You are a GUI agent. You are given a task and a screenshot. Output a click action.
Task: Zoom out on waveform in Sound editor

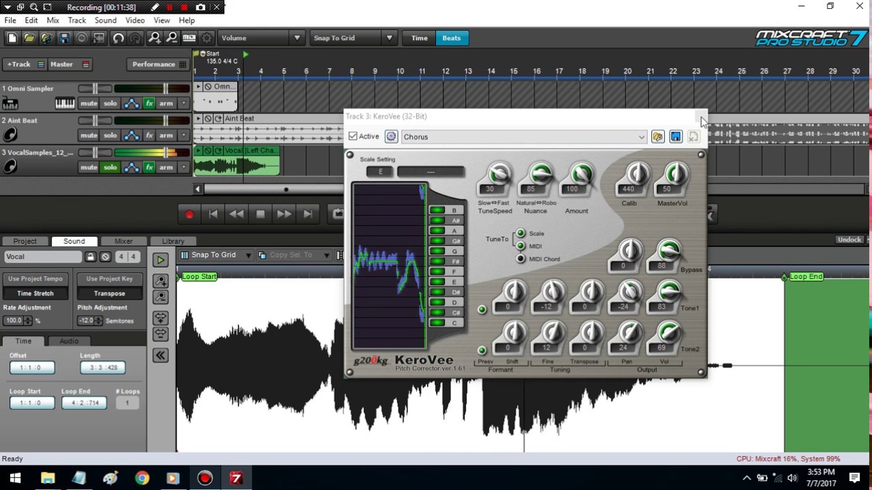(x=160, y=297)
